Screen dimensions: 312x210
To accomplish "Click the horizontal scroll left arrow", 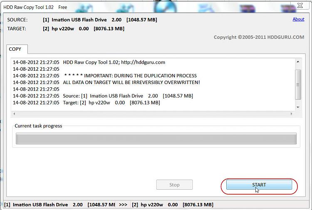I will [x=14, y=114].
